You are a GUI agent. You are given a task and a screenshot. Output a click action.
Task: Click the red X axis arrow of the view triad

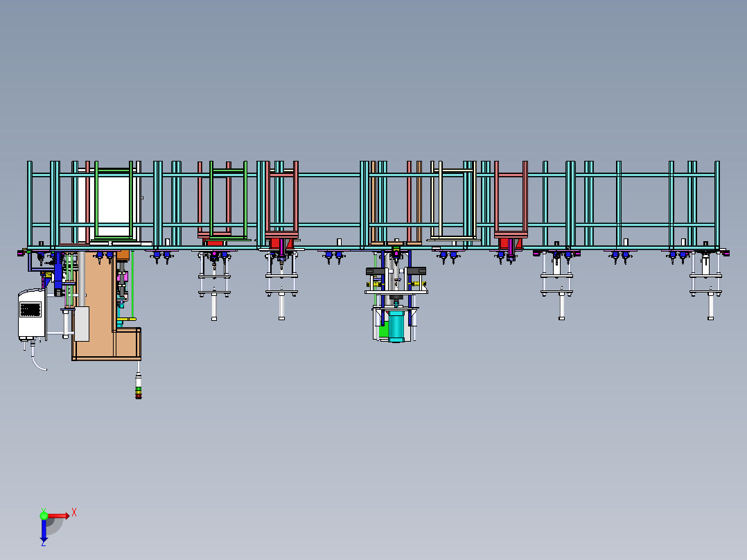coord(59,516)
